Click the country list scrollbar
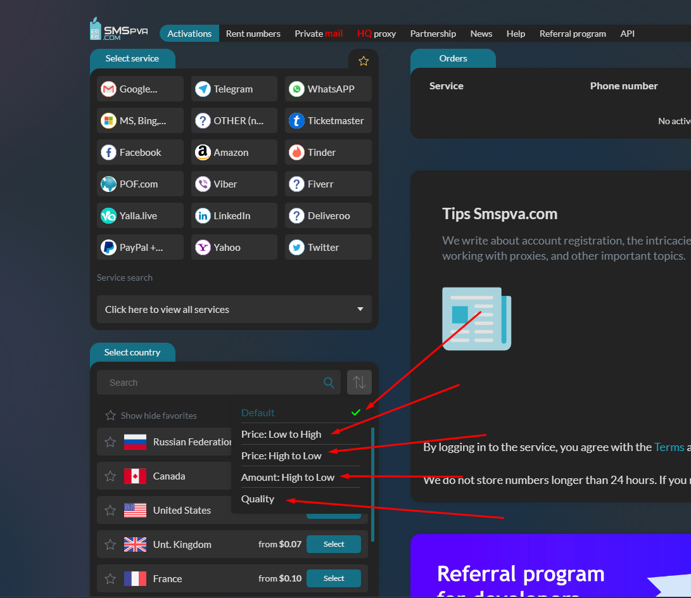Screen dimensions: 691x598 pyautogui.click(x=373, y=485)
